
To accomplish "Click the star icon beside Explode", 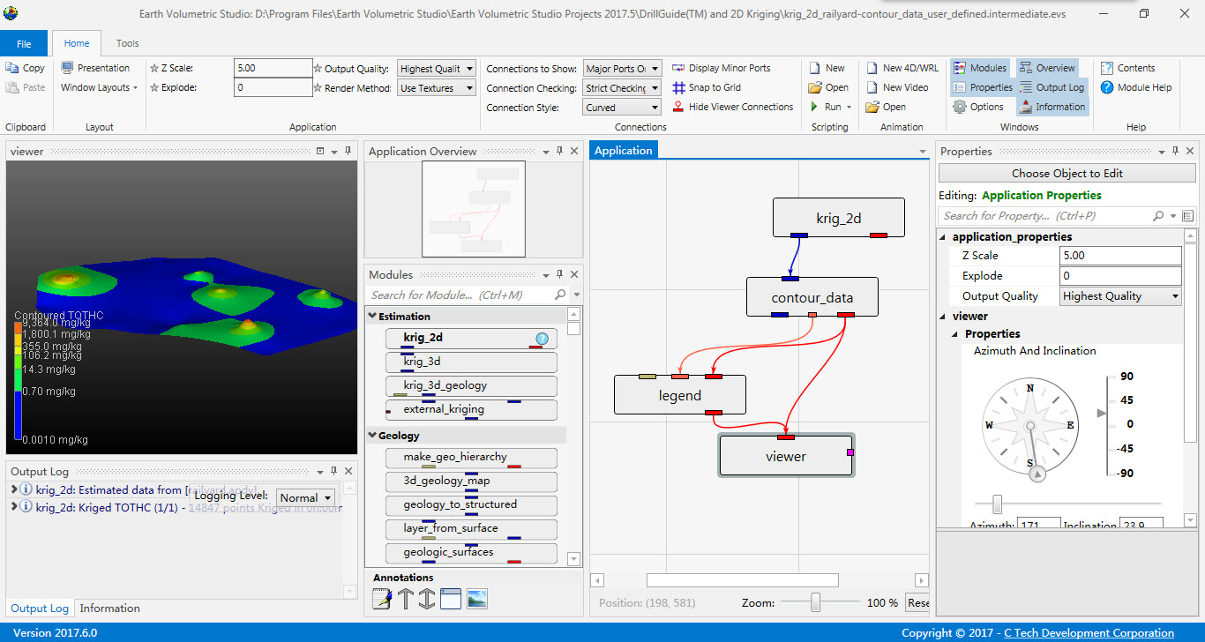I will pos(154,87).
